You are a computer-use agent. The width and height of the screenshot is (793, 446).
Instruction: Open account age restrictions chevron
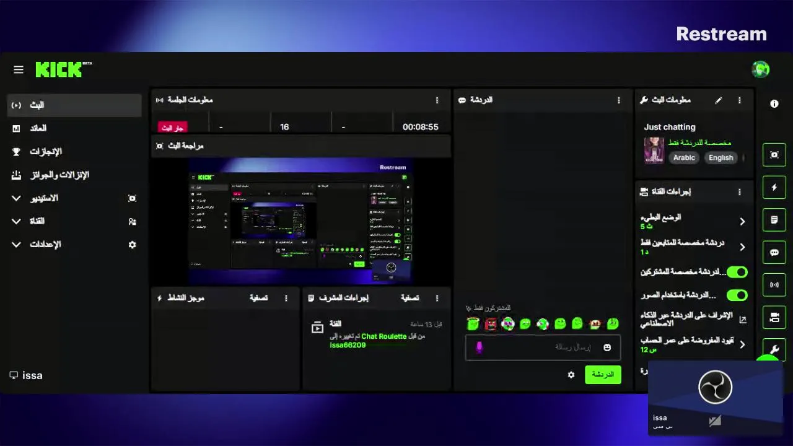(742, 344)
